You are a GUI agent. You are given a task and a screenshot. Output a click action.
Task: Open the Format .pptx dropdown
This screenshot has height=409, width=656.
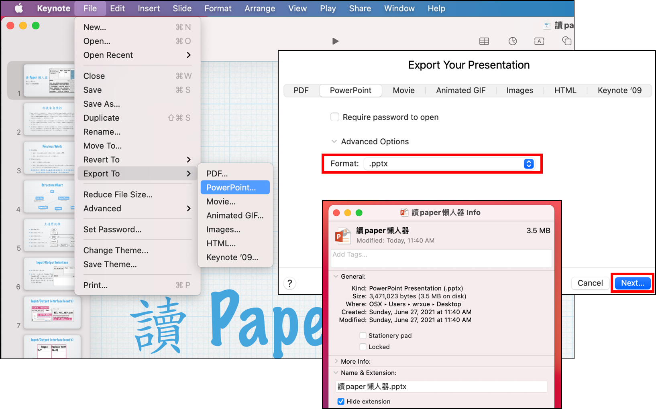450,164
